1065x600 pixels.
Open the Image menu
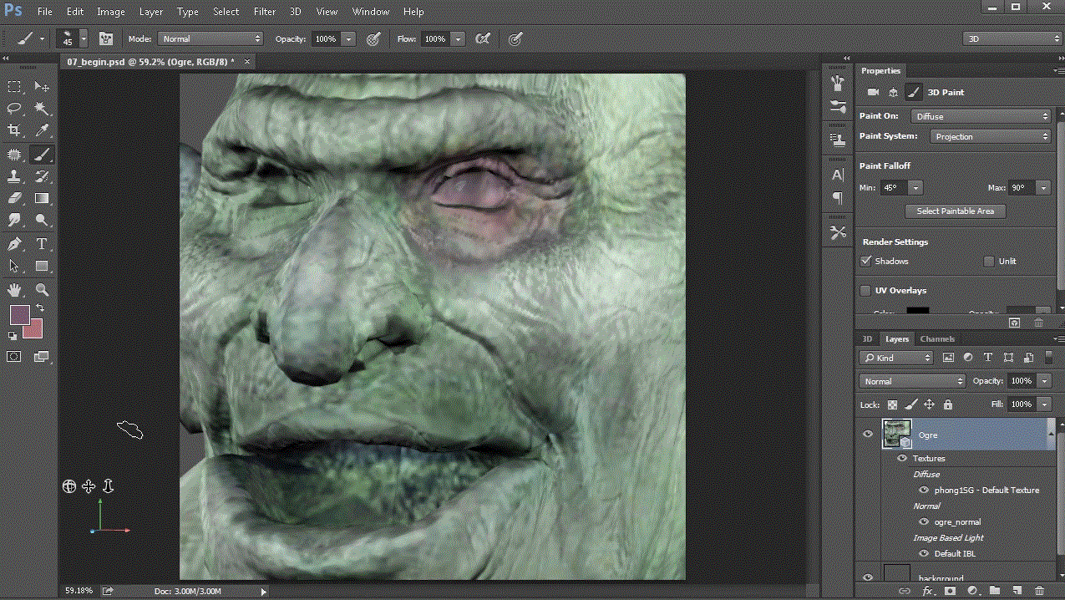tap(110, 12)
